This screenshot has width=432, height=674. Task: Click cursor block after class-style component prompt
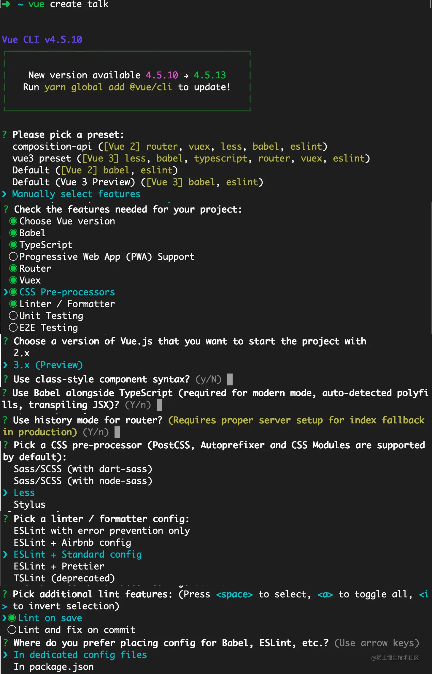tap(230, 379)
